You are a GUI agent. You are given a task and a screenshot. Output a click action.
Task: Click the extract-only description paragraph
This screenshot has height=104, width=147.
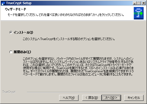(78, 67)
